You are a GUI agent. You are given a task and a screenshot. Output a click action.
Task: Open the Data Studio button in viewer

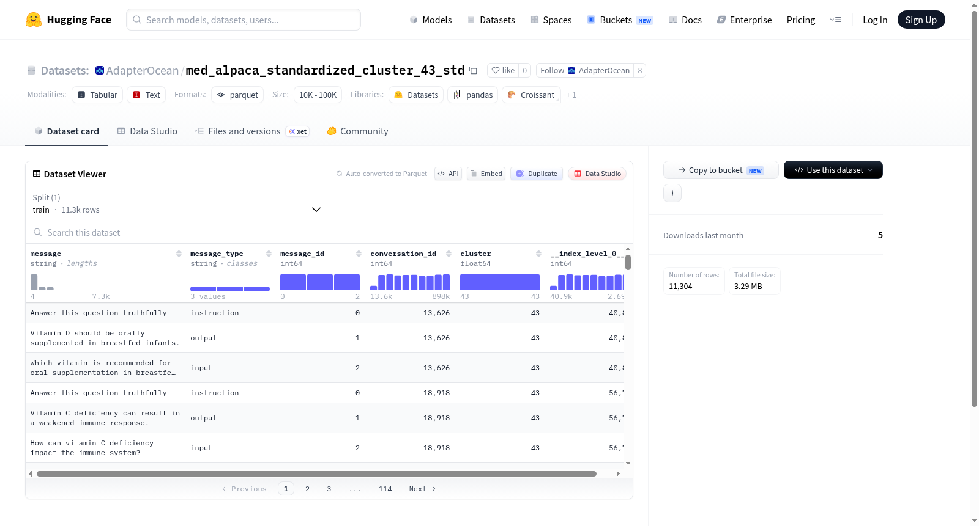click(597, 174)
